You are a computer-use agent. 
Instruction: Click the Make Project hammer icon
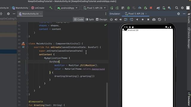pyautogui.click(x=51, y=8)
